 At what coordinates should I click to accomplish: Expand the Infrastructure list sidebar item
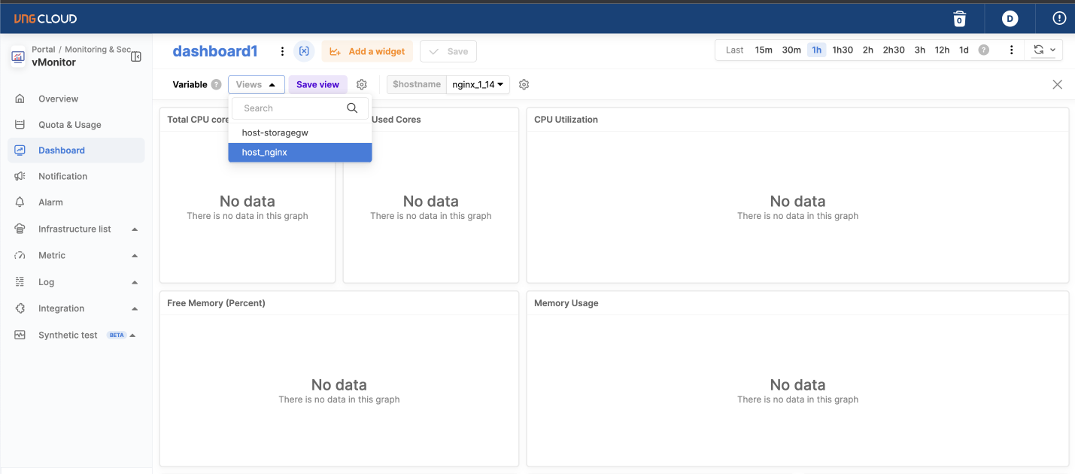(75, 229)
